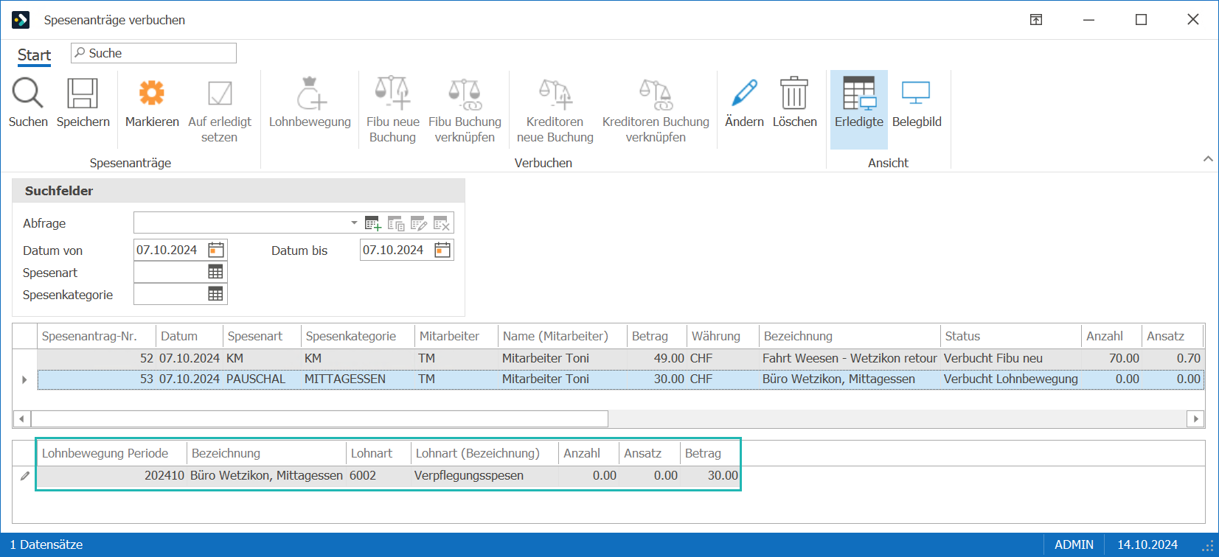Select status cell Verbucht Lohnbewegung
This screenshot has height=557, width=1219.
coord(1010,379)
